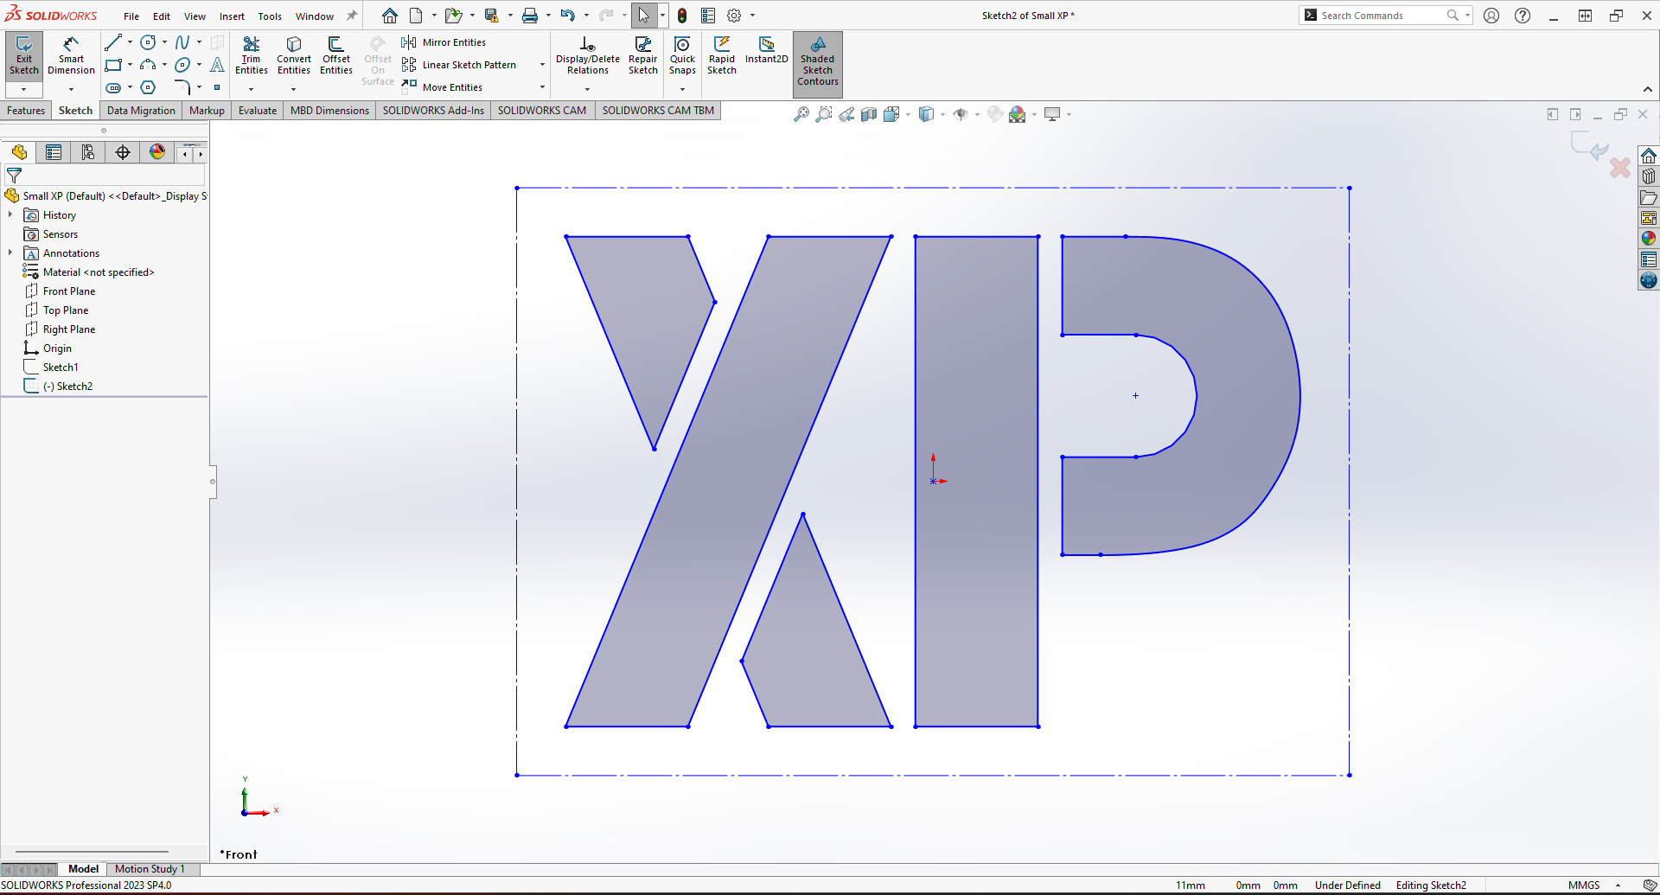Open the Insert menu

(x=232, y=16)
